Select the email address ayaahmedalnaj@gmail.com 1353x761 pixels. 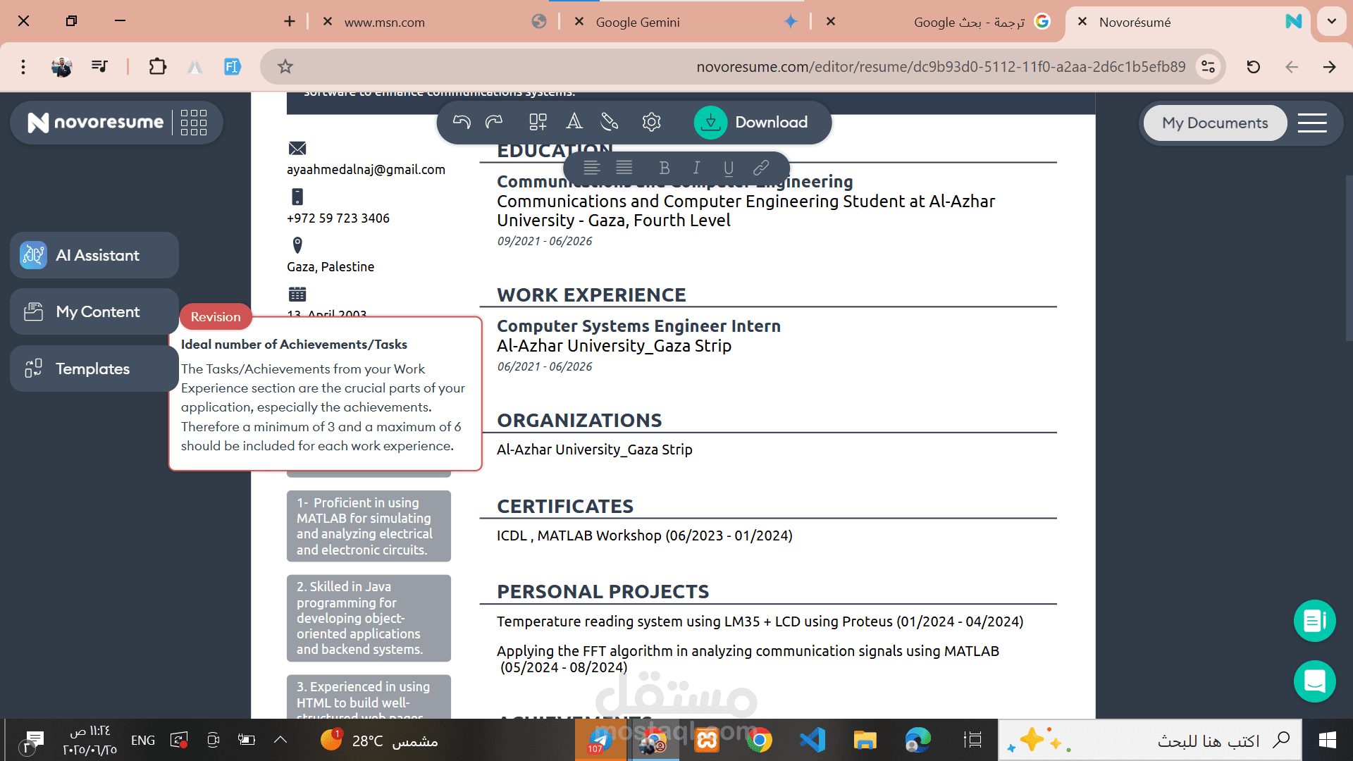366,170
